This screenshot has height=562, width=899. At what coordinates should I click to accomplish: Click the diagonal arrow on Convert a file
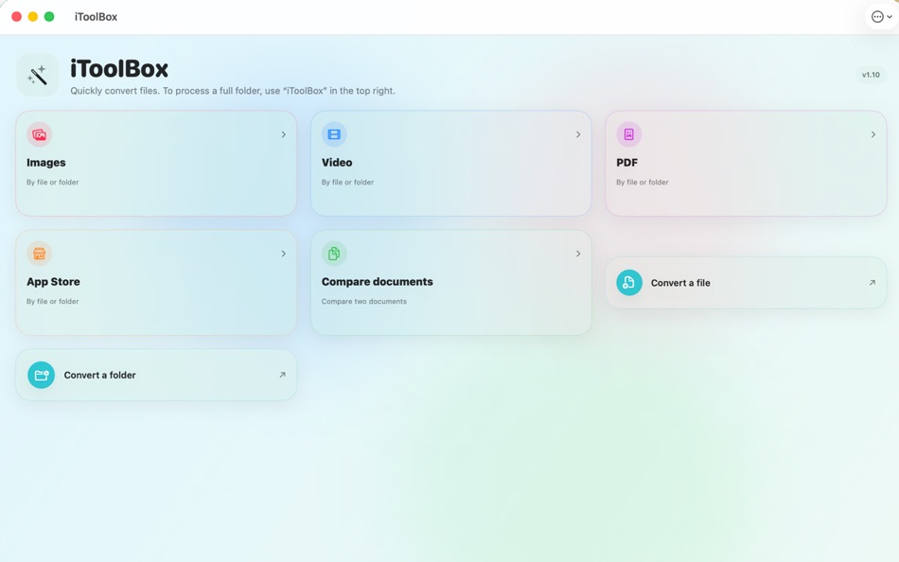[x=872, y=281]
